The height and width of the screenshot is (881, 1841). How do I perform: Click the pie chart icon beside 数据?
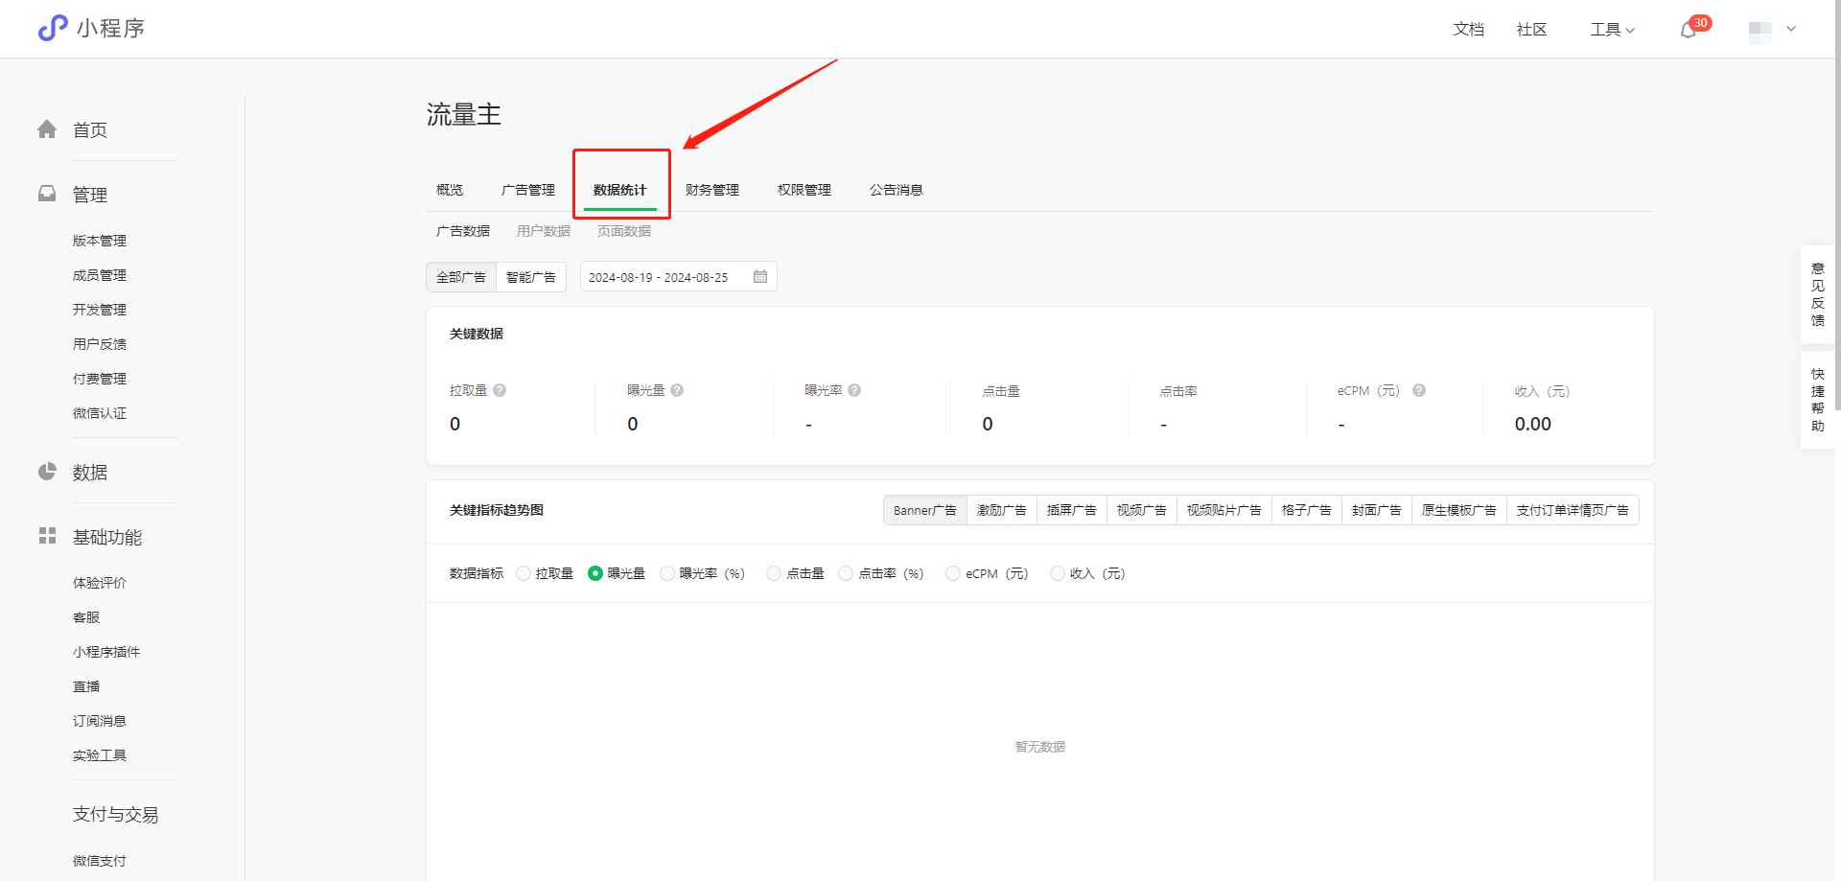click(x=47, y=472)
